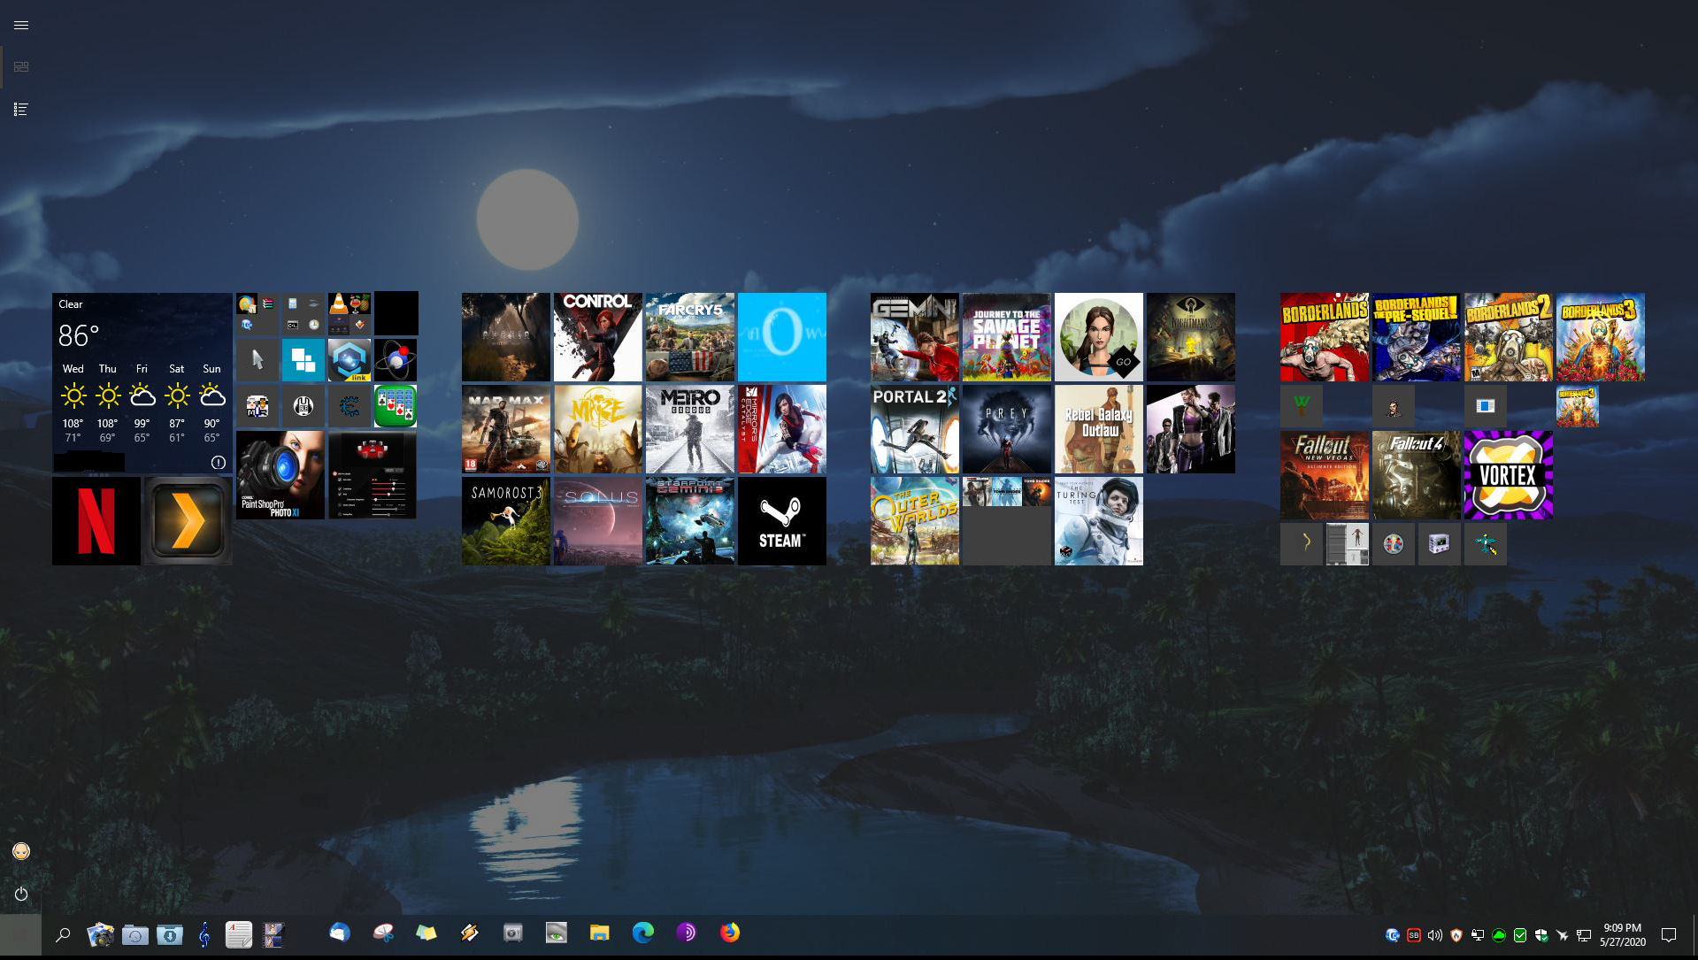Launch Fallout New Vegas Ultimate Edition tile
Image resolution: width=1698 pixels, height=960 pixels.
1325,475
